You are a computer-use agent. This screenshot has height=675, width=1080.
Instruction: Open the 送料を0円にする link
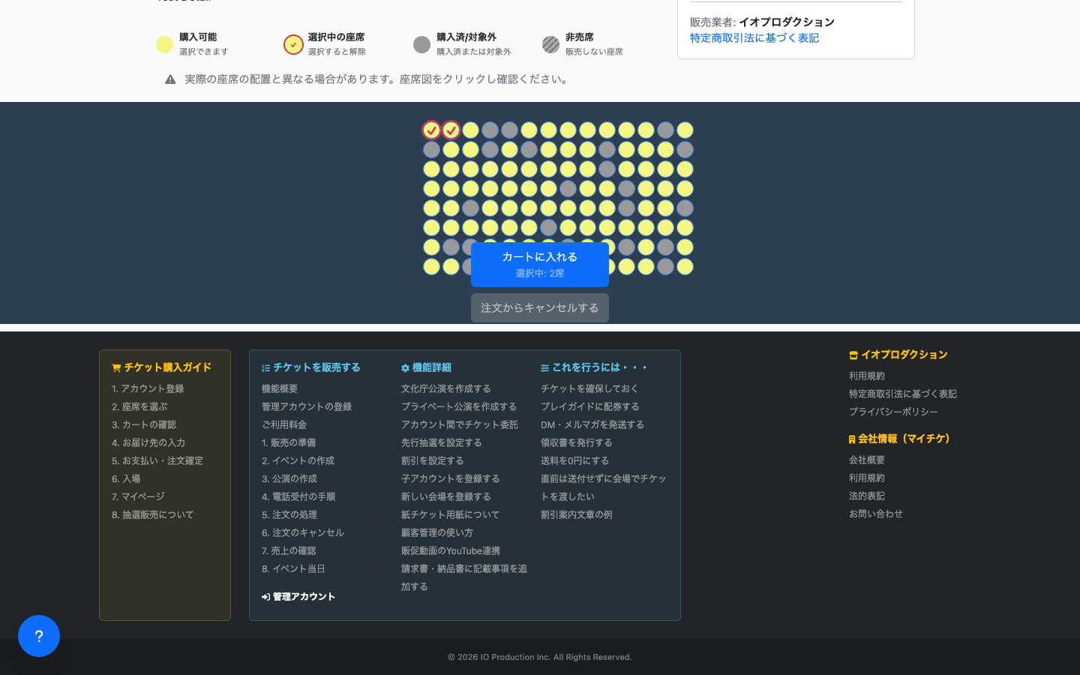(x=575, y=460)
